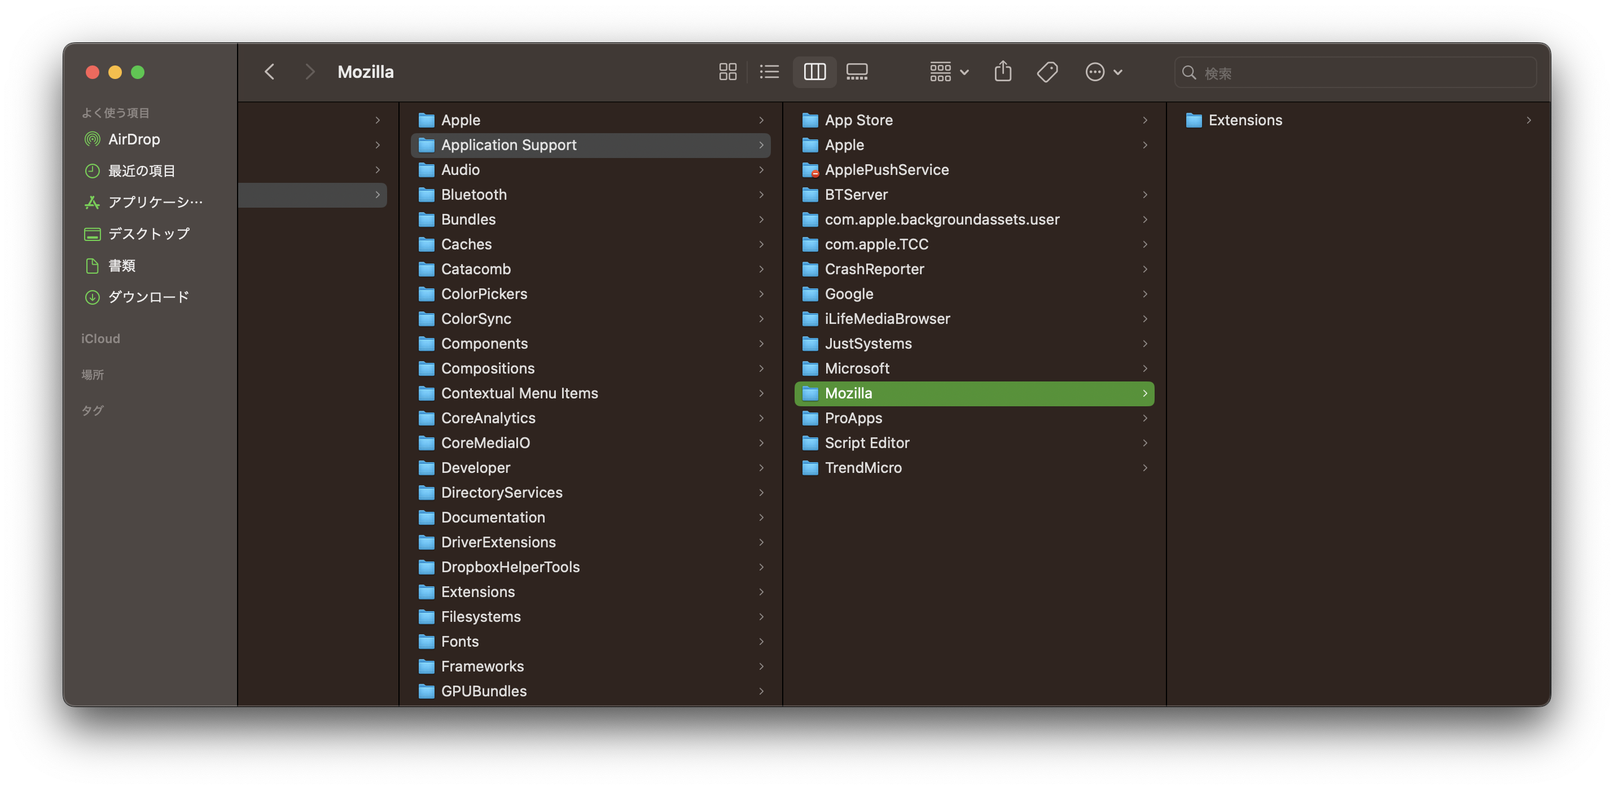Screen dimensions: 1614x790
Task: Open 最近の項目 in the sidebar
Action: click(130, 171)
